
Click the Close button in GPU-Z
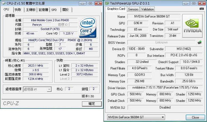195,117
